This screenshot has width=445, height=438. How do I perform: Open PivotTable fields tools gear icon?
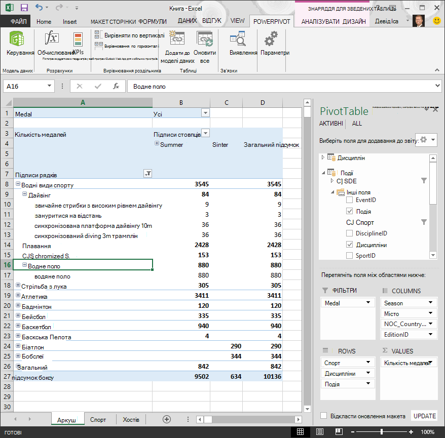[x=426, y=140]
